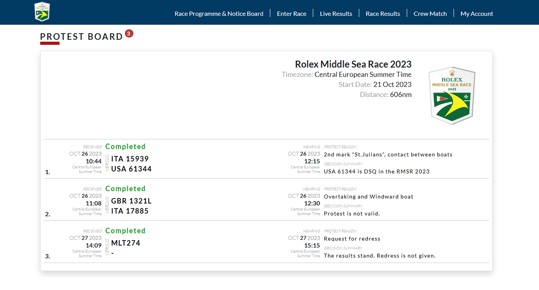Click hearing time 15:15

[312, 245]
